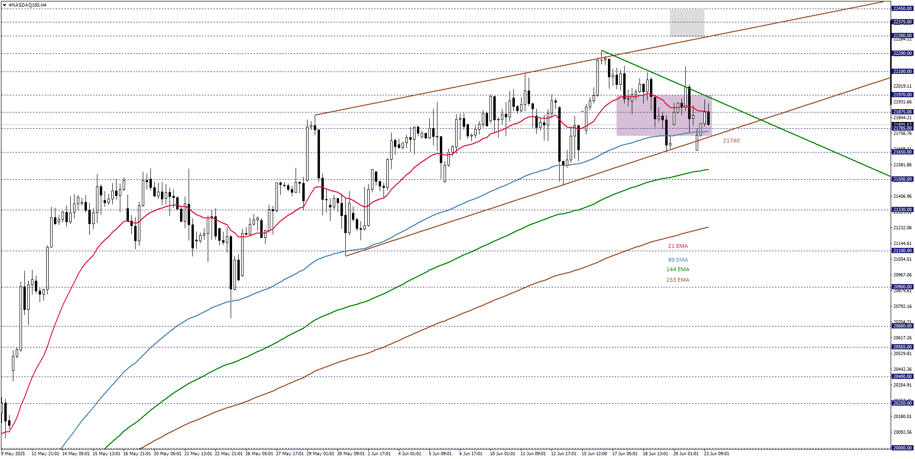Image resolution: width=915 pixels, height=459 pixels.
Task: Click the 10 Jun 01:01 time label
Action: pyautogui.click(x=502, y=454)
